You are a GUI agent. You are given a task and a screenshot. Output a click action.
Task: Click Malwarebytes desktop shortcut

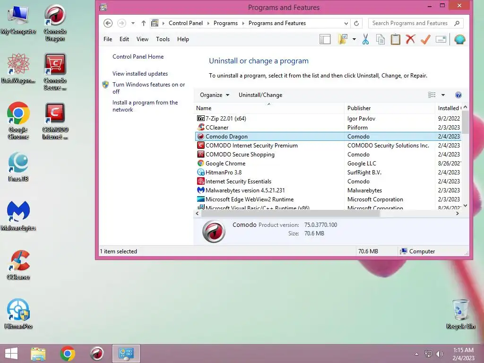[18, 216]
